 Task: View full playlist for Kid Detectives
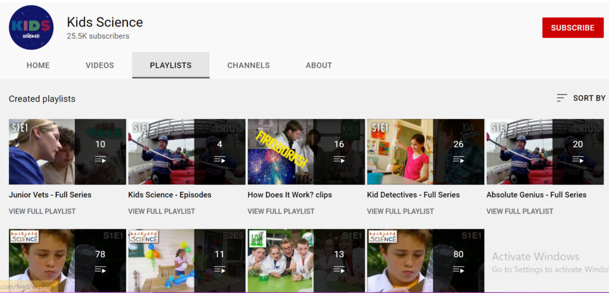click(400, 211)
